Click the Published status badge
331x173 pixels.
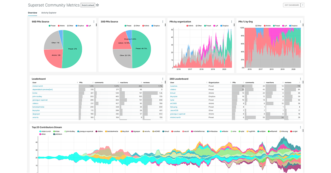pyautogui.click(x=88, y=5)
